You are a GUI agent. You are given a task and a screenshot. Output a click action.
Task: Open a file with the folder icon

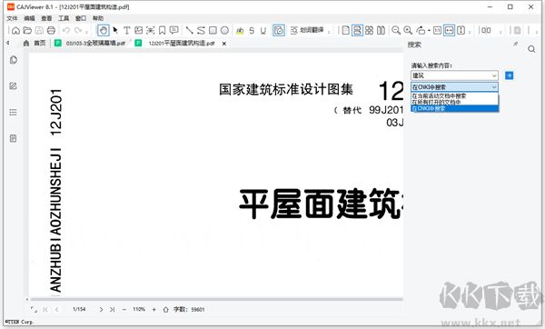click(27, 31)
